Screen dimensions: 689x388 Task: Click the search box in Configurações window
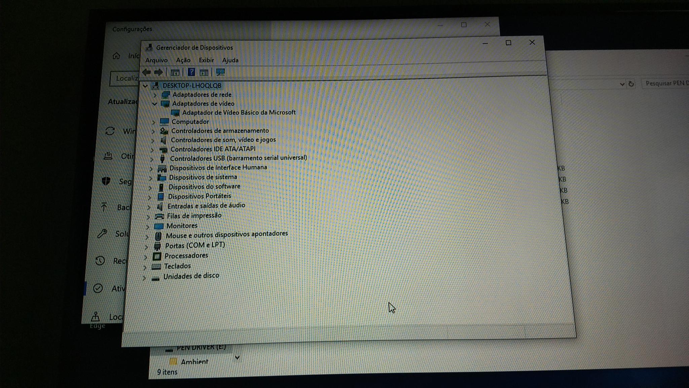click(x=125, y=79)
